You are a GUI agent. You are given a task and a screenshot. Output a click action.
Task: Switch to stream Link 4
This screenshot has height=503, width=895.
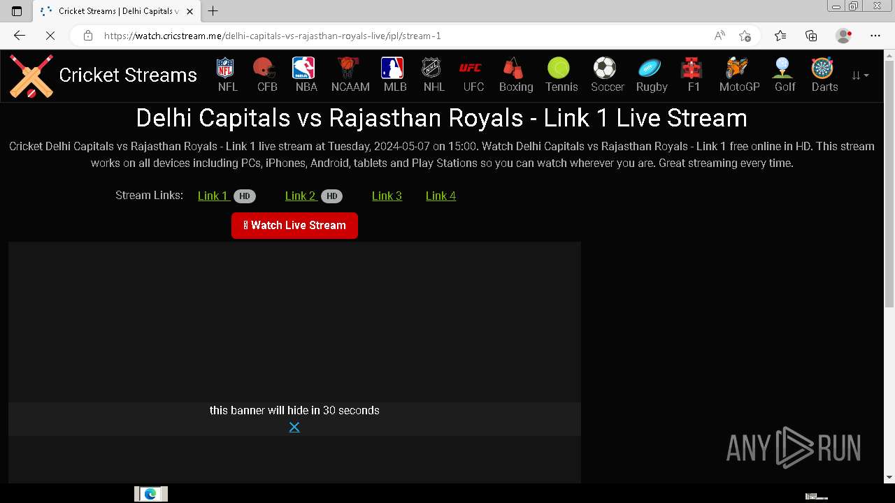pyautogui.click(x=441, y=196)
